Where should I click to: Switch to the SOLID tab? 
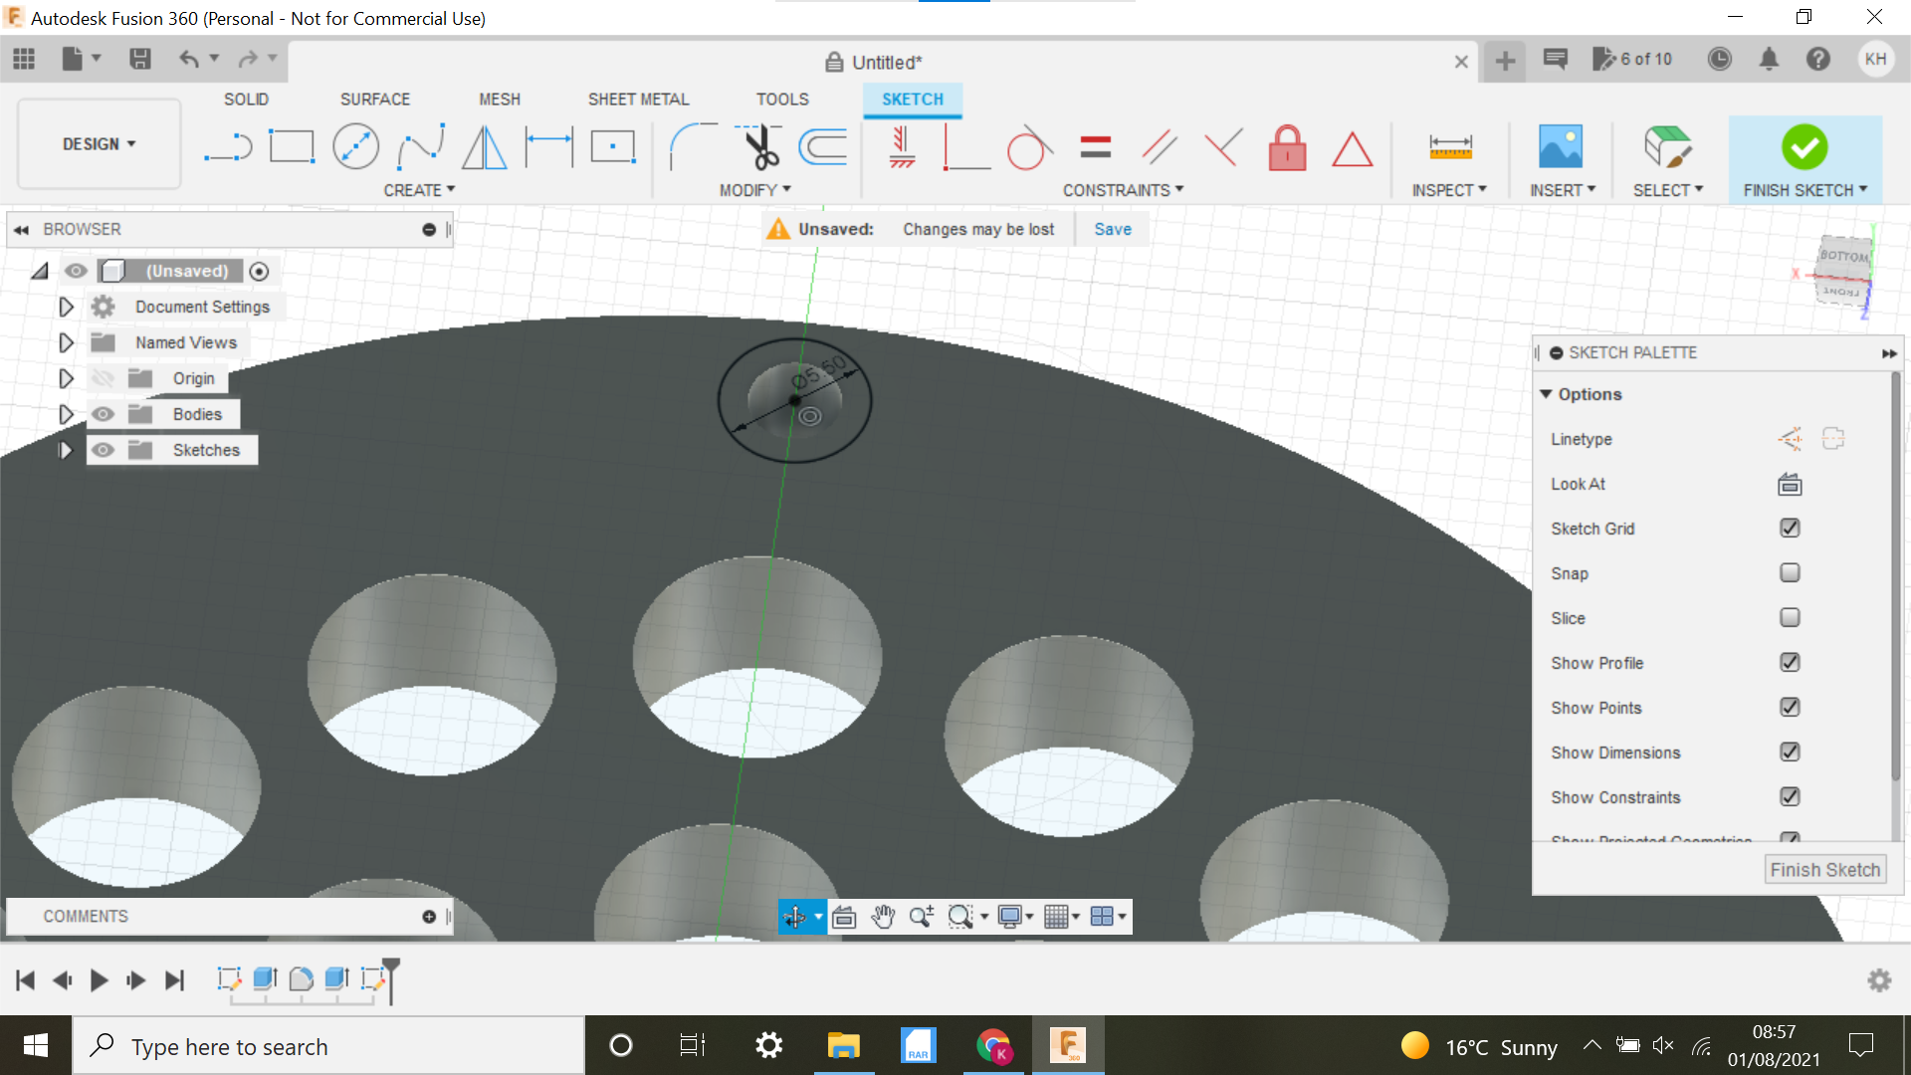click(x=246, y=99)
